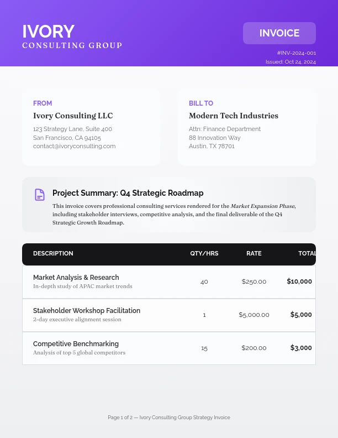Select the Modern Tech Industries company name

pos(233,116)
